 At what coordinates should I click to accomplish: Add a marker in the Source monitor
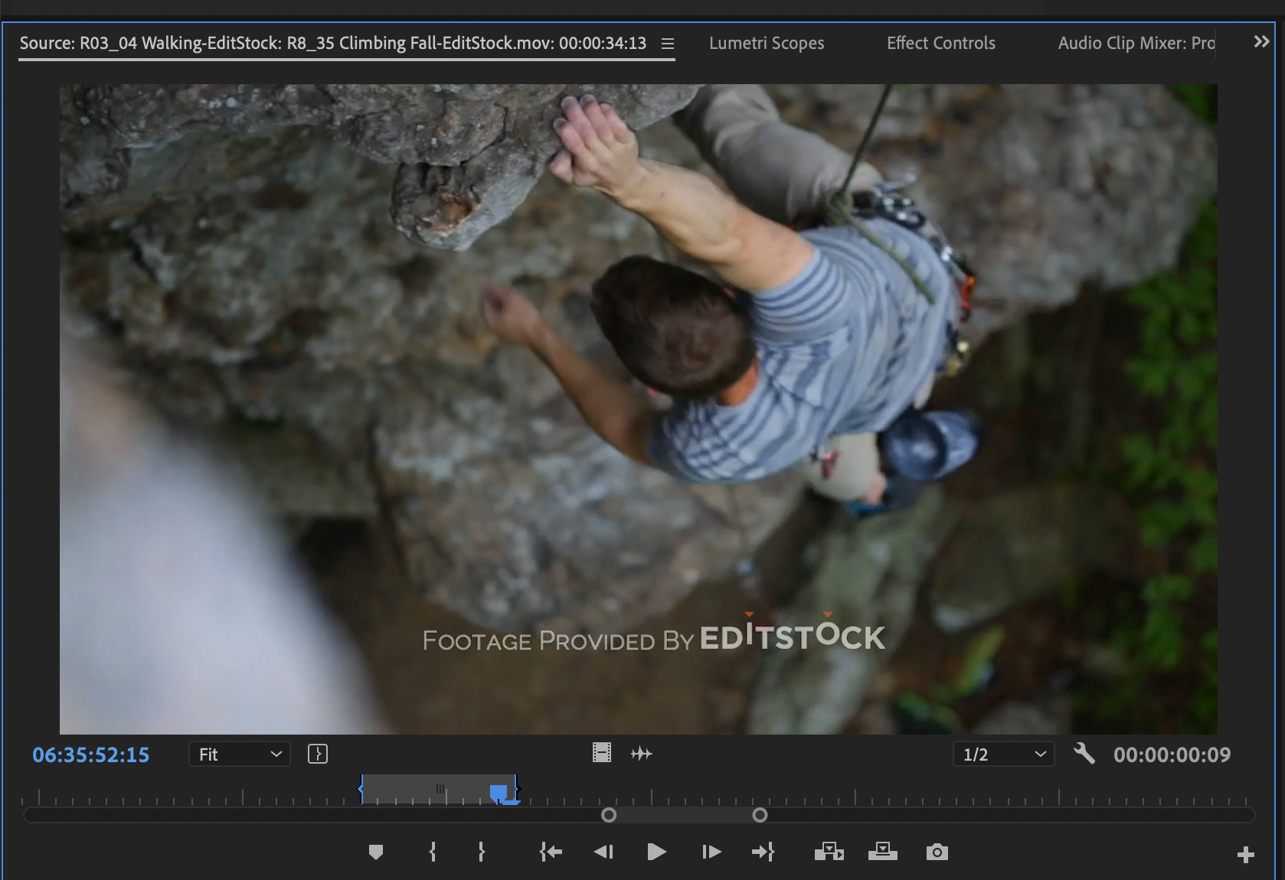pyautogui.click(x=375, y=852)
